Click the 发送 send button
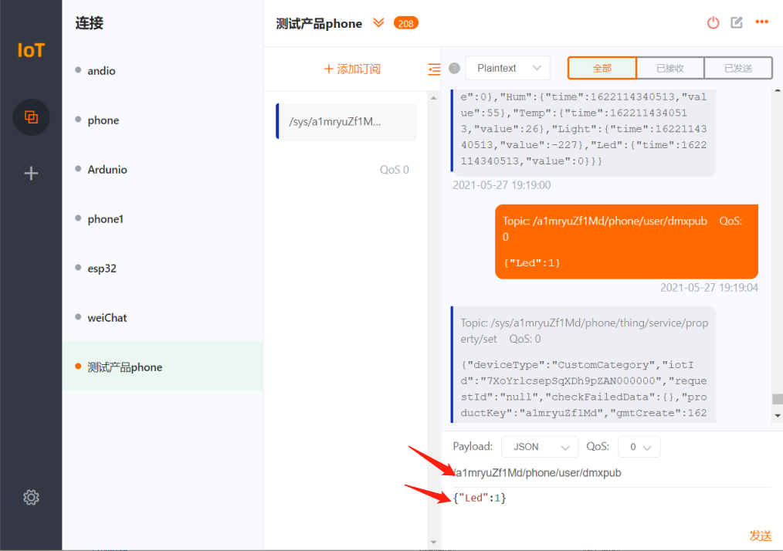Image resolution: width=783 pixels, height=551 pixels. click(760, 536)
